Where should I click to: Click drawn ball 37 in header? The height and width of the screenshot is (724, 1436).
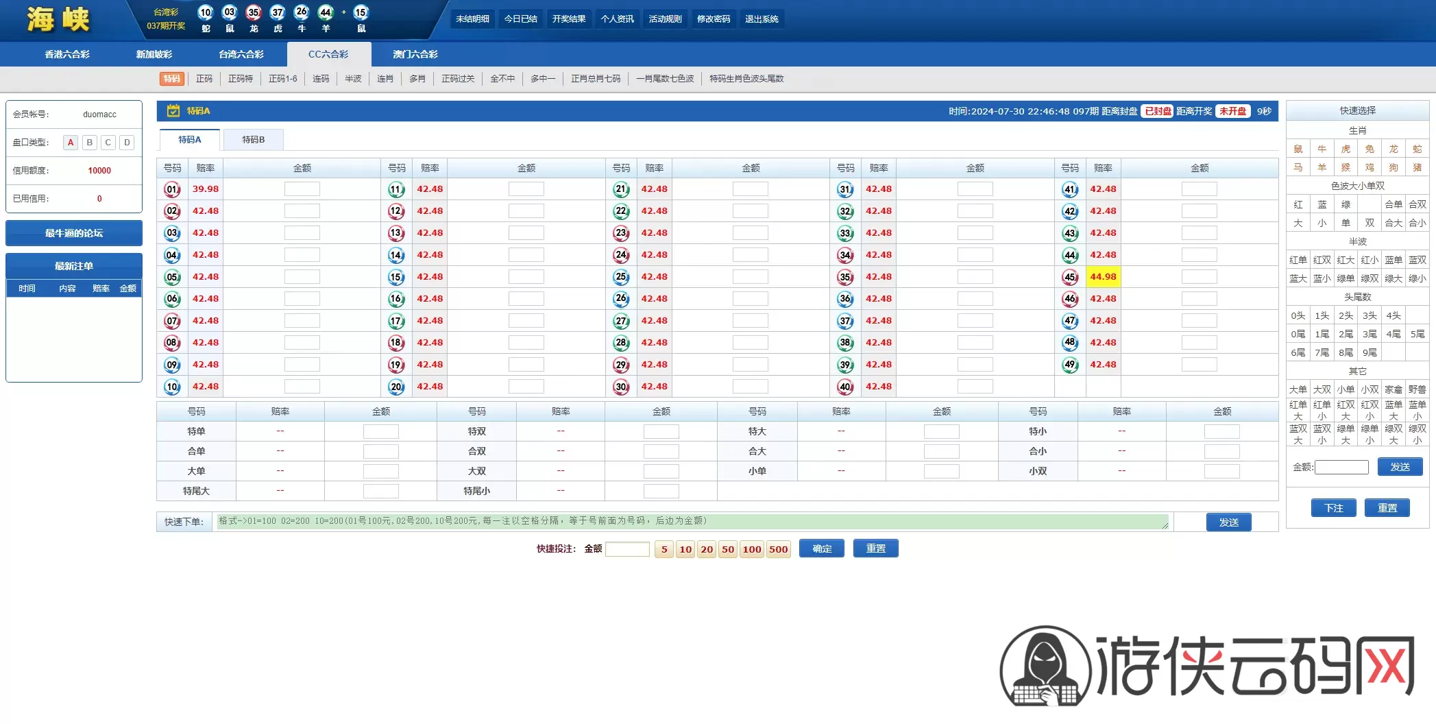point(278,12)
